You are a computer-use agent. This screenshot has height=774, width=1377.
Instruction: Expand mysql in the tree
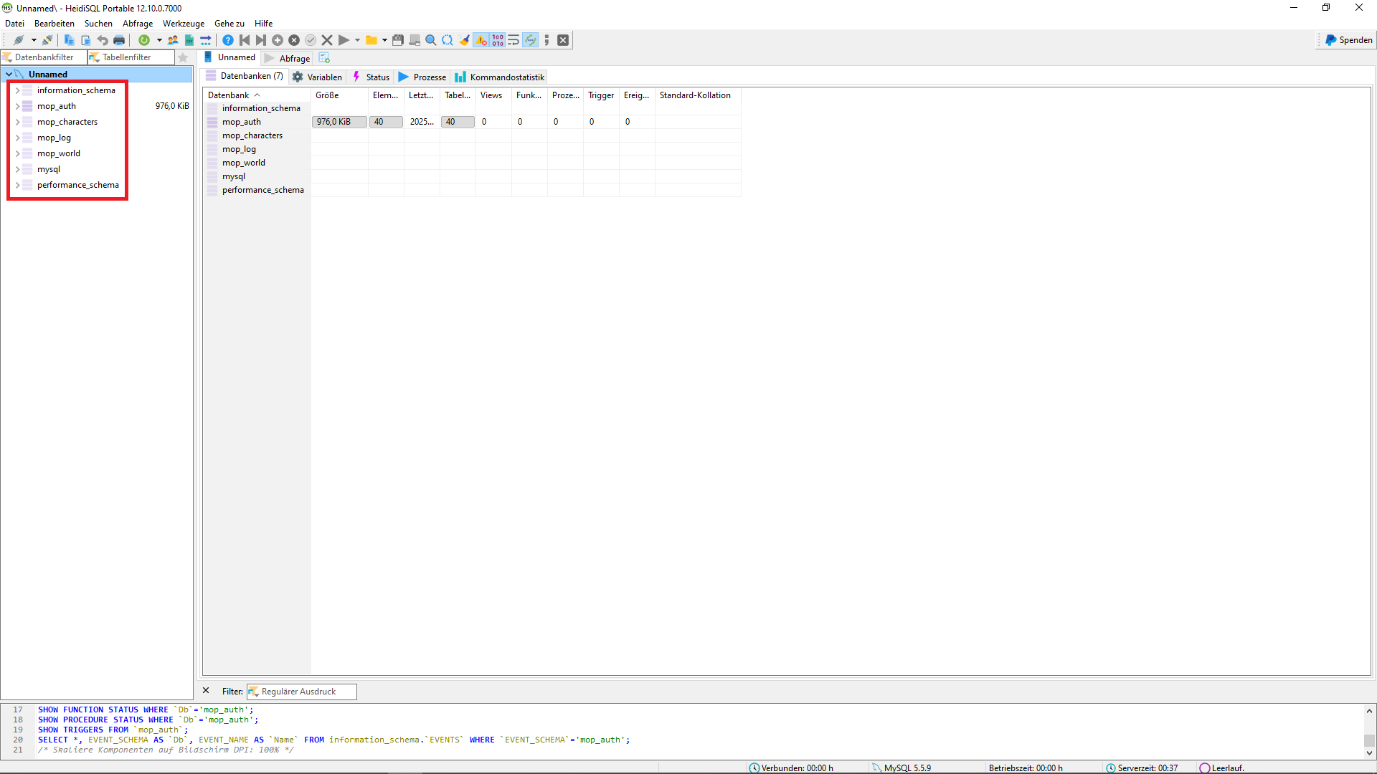[x=17, y=169]
